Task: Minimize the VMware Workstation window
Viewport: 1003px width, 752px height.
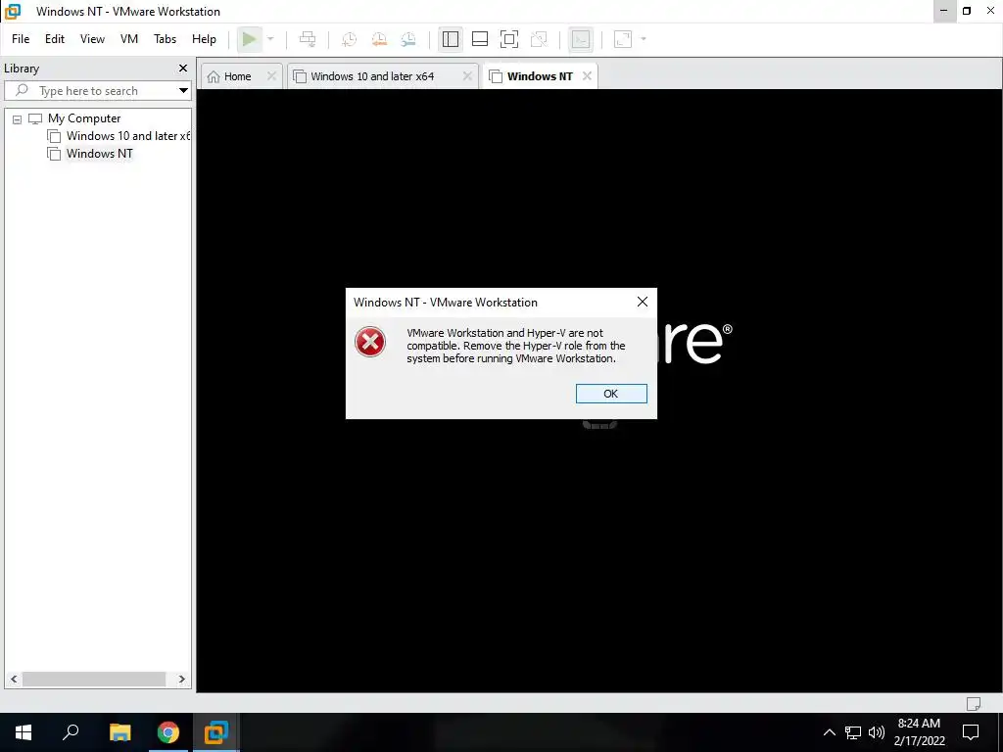Action: (x=943, y=11)
